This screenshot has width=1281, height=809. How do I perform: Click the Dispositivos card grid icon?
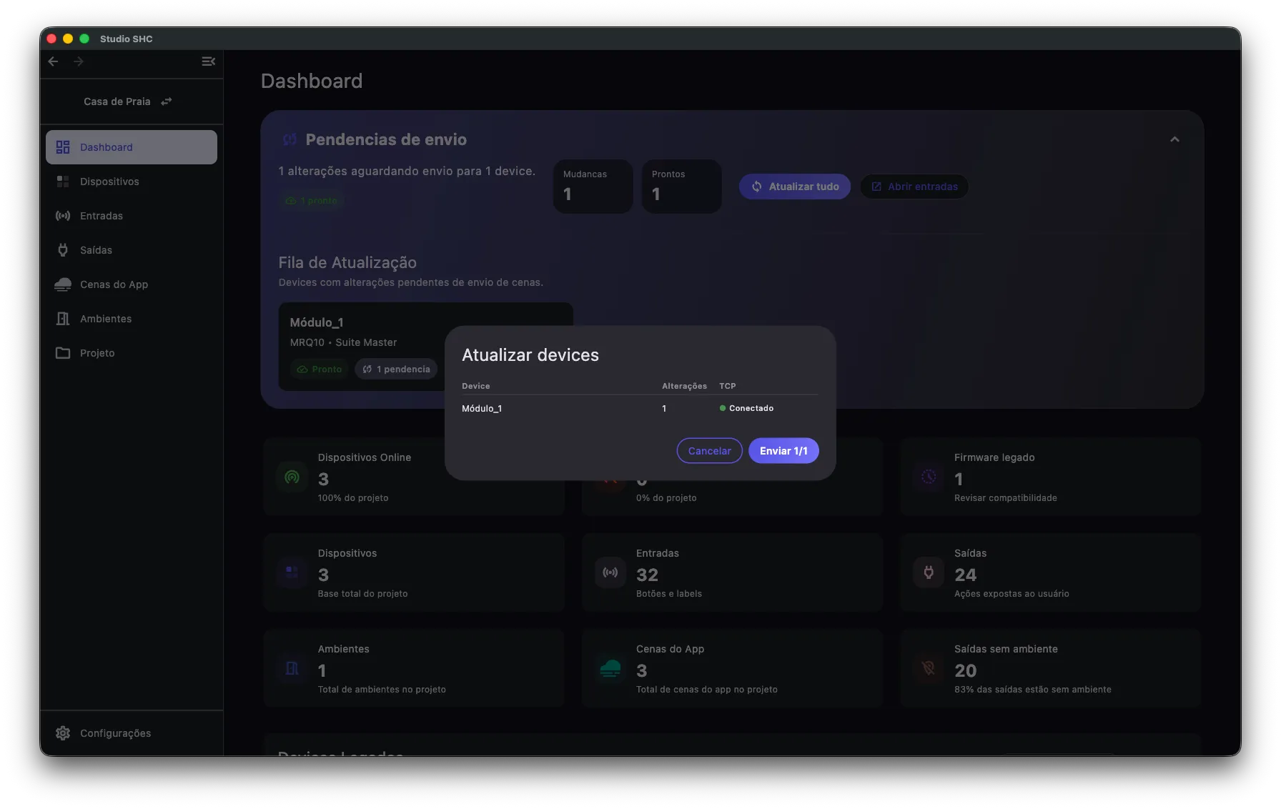pos(292,572)
